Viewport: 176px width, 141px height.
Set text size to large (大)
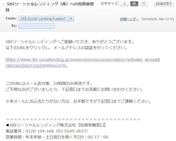(x=144, y=4)
